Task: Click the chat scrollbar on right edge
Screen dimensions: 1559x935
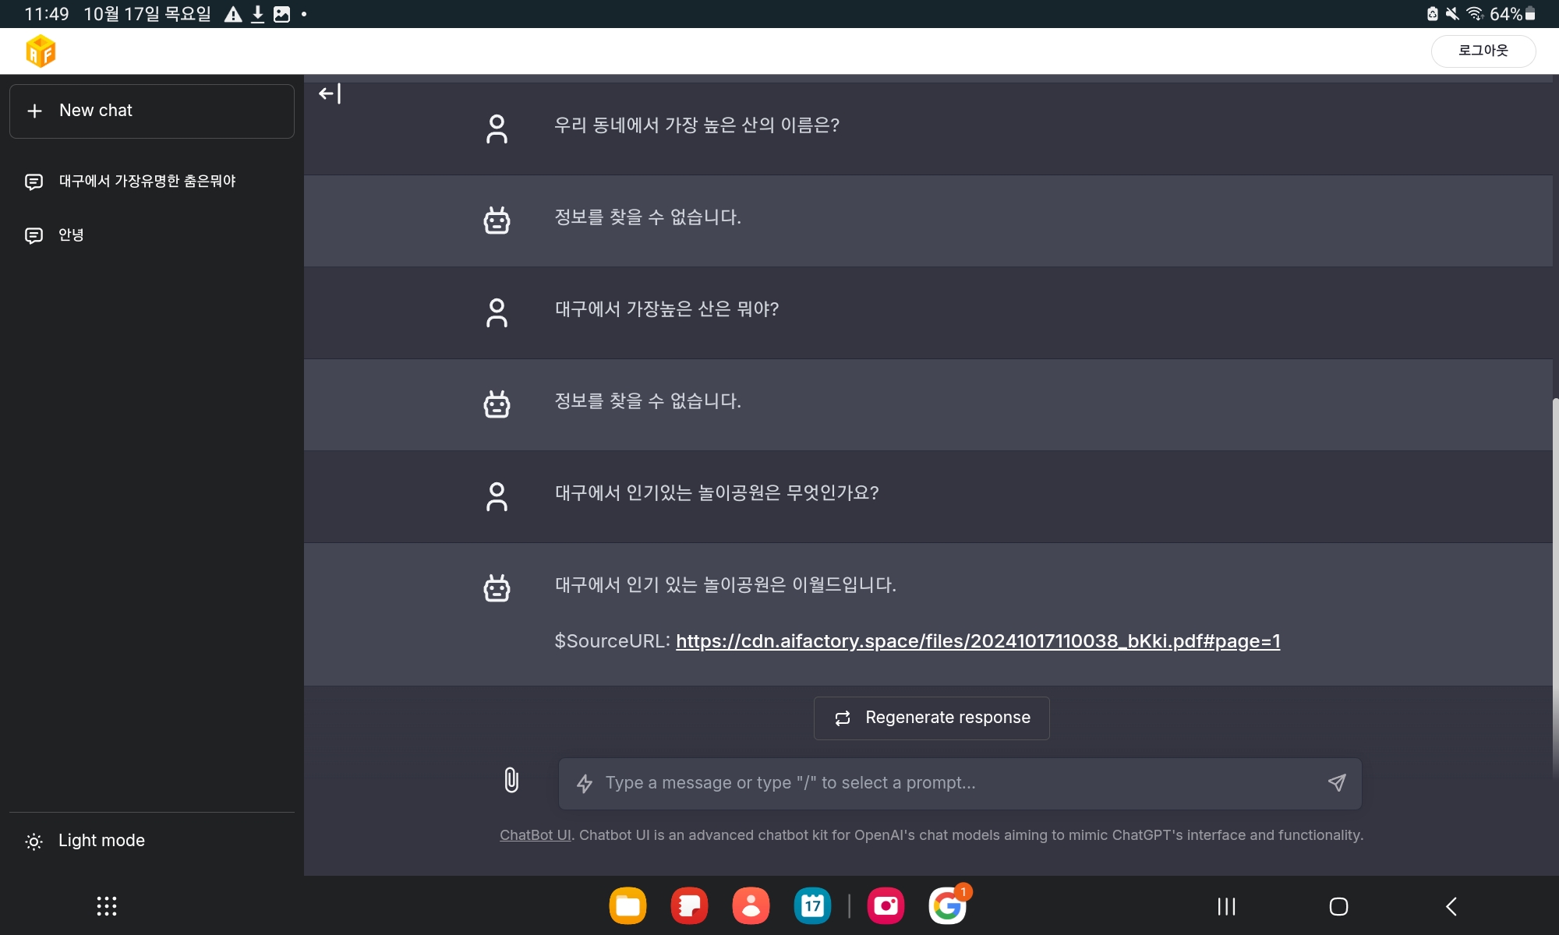Action: [1555, 584]
